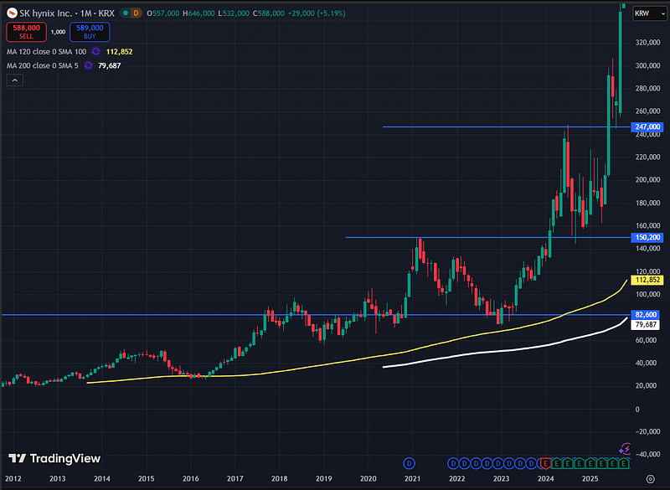The image size is (670, 490).
Task: Click the TradingView logo
Action: point(54,458)
